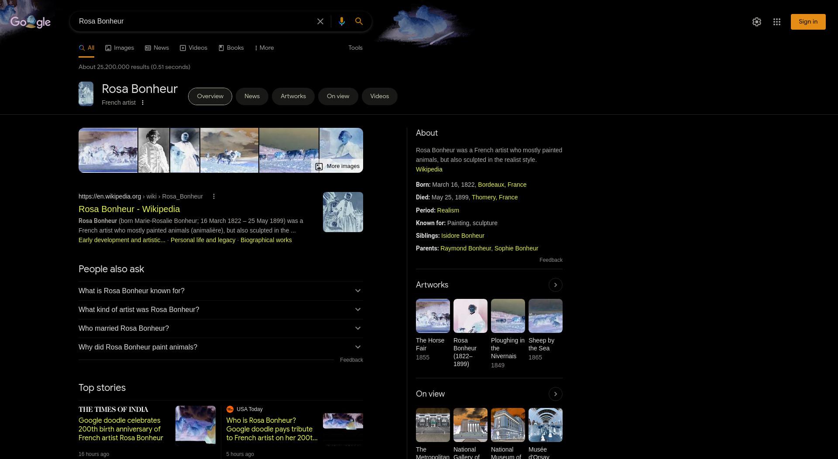Viewport: 838px width, 459px height.
Task: Switch to the Books tab
Action: click(x=231, y=48)
